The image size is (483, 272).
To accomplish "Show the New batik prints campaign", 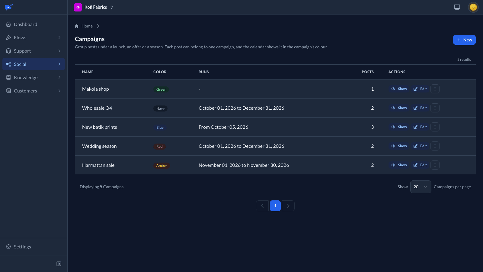I will point(399,127).
